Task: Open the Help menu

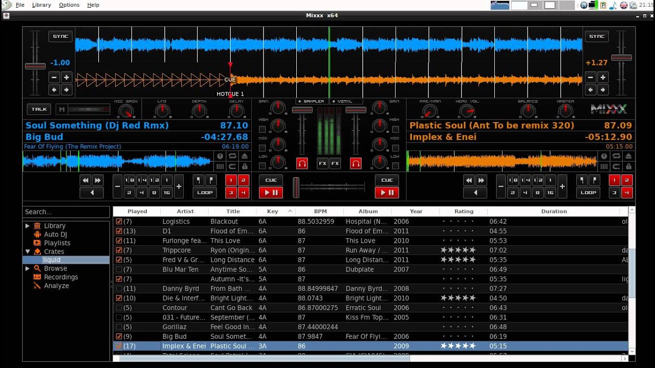Action: [x=93, y=5]
